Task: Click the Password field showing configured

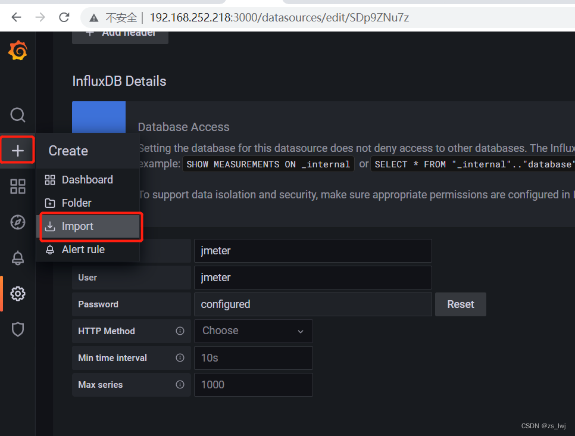Action: point(313,304)
